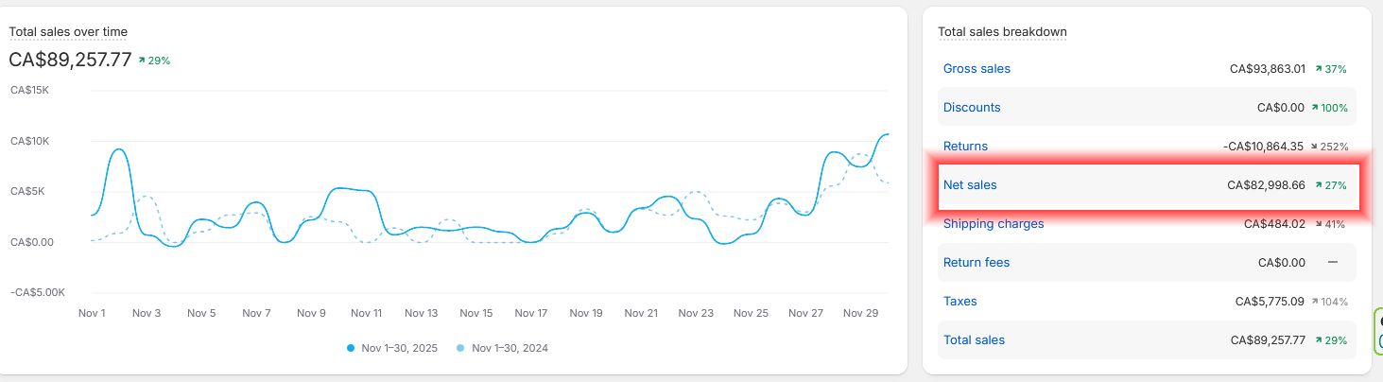Click the down arrow beside Shipping charges 41%

(1318, 224)
